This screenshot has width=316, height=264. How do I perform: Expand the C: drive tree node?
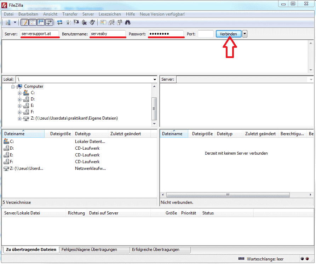(20, 93)
